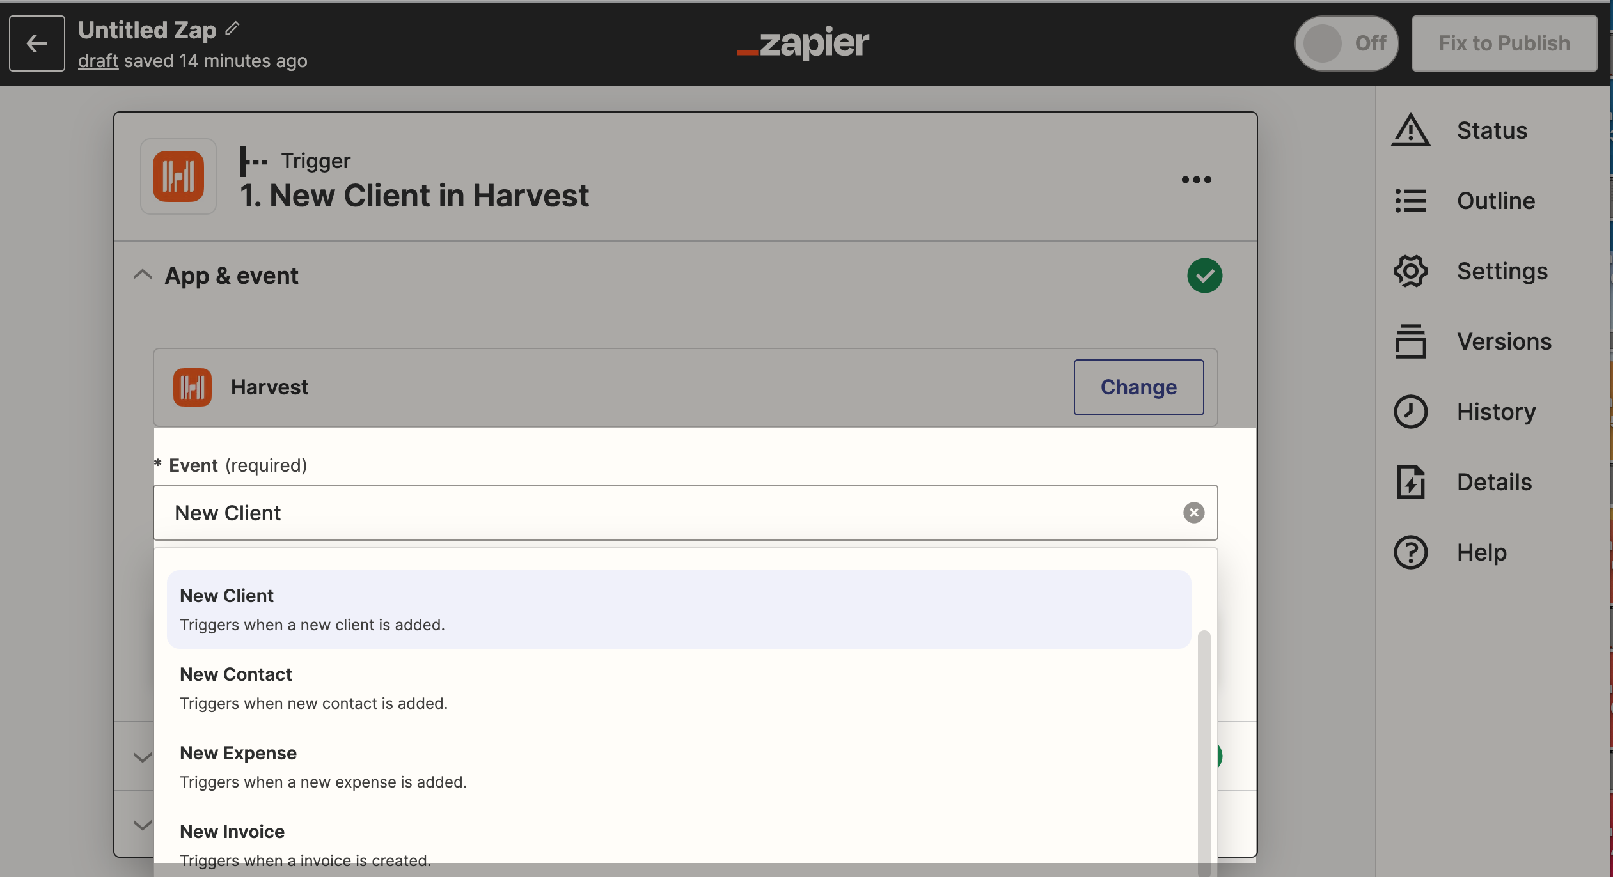Choose the New Invoice trigger option
This screenshot has width=1613, height=877.
coord(679,845)
